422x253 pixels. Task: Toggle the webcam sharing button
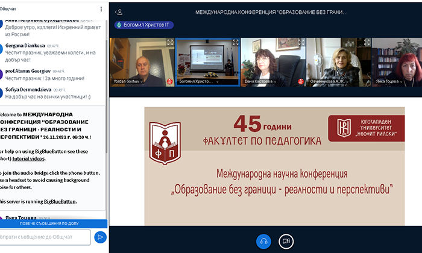pyautogui.click(x=286, y=241)
